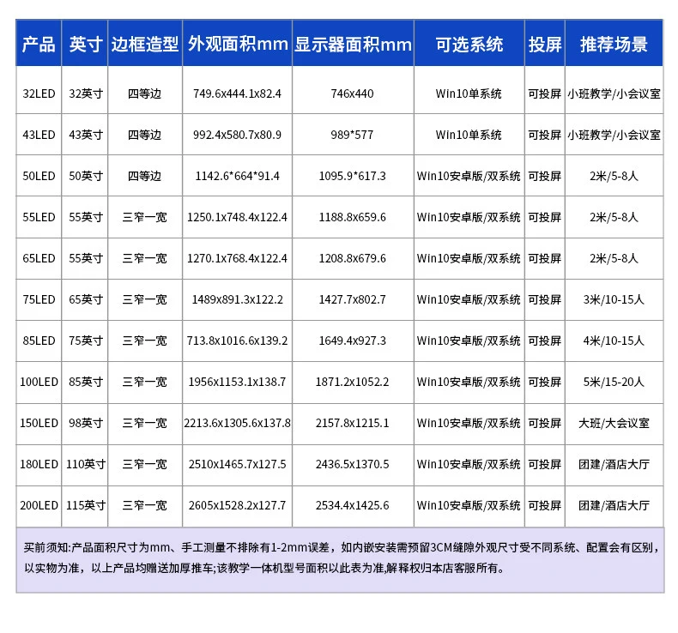Click display area 1649.4x927.3

click(353, 341)
